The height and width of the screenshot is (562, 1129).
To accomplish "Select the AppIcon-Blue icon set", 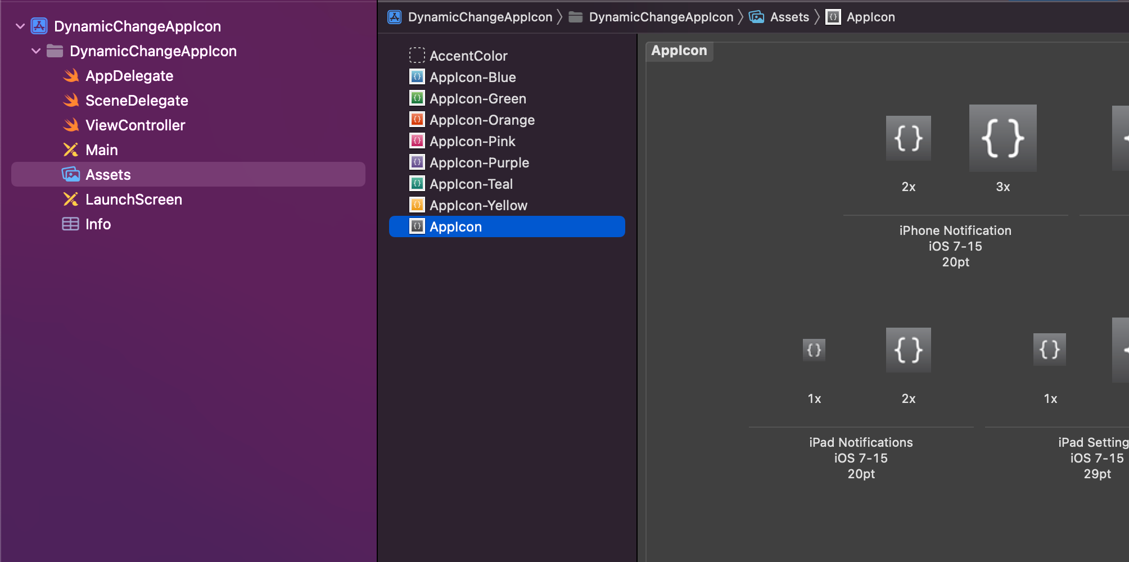I will 472,77.
